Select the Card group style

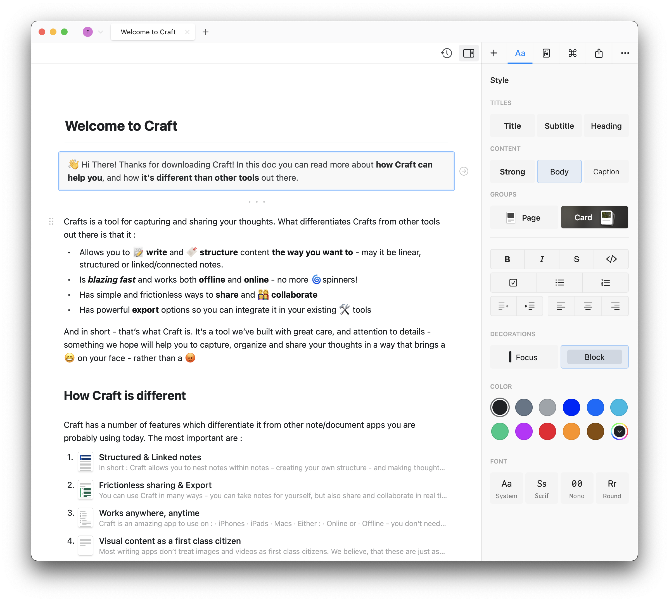[x=594, y=217]
